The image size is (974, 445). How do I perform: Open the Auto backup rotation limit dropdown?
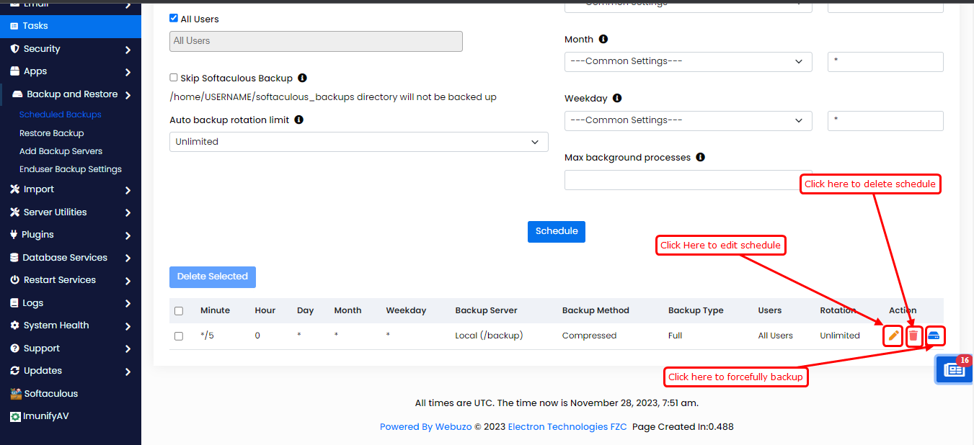[x=358, y=142]
